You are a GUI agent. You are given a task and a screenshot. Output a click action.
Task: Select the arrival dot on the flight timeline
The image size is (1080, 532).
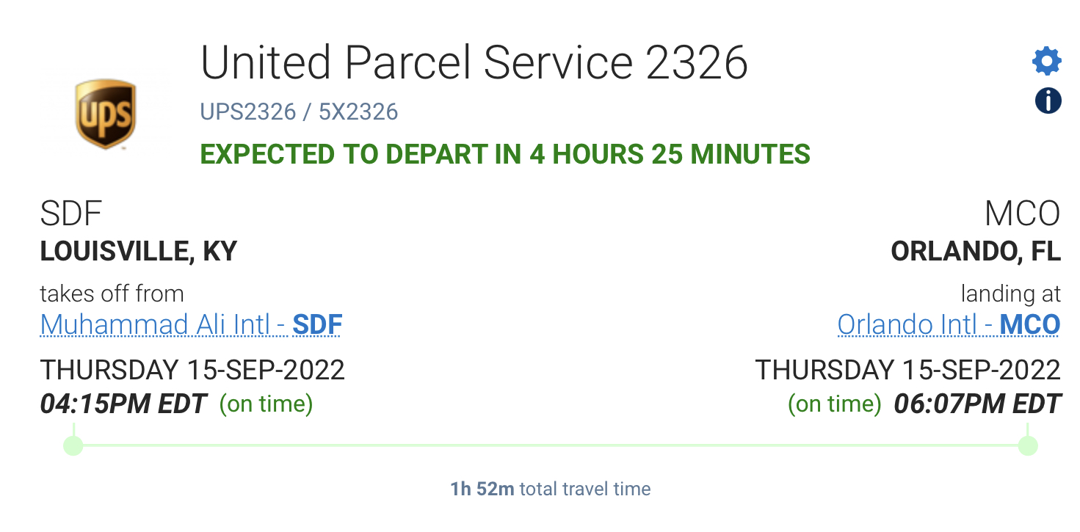click(1028, 445)
